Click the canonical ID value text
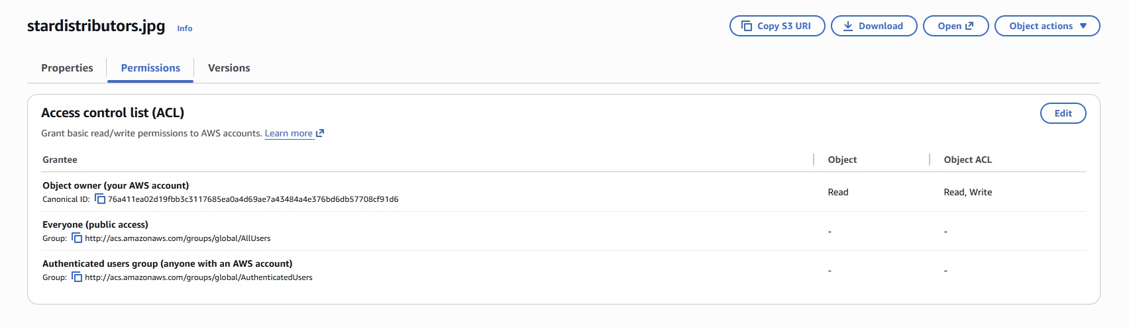The height and width of the screenshot is (329, 1129). click(x=253, y=199)
